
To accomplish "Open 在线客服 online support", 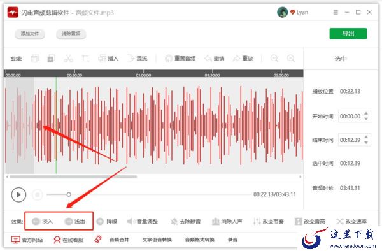I will tap(69, 240).
